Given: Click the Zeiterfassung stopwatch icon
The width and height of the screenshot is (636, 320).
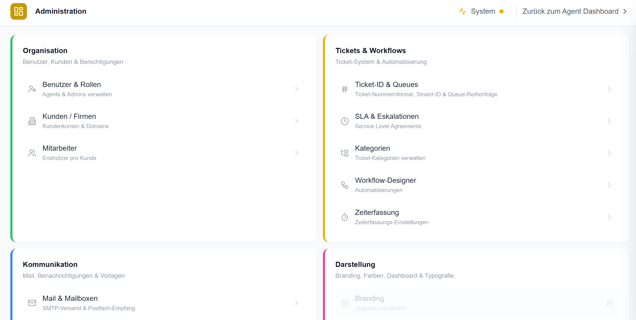Looking at the screenshot, I should (345, 217).
